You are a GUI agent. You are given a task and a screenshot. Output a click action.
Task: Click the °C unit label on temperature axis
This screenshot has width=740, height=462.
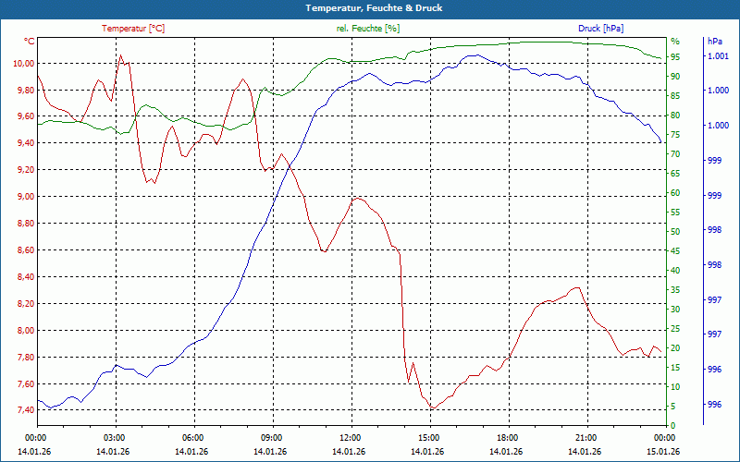click(x=30, y=42)
